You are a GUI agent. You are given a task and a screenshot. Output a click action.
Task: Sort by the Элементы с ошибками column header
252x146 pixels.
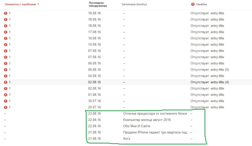(x=20, y=4)
